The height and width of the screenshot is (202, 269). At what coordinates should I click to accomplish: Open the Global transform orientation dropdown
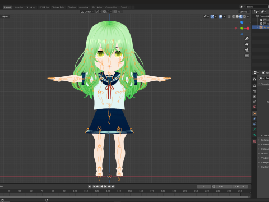coord(87,12)
